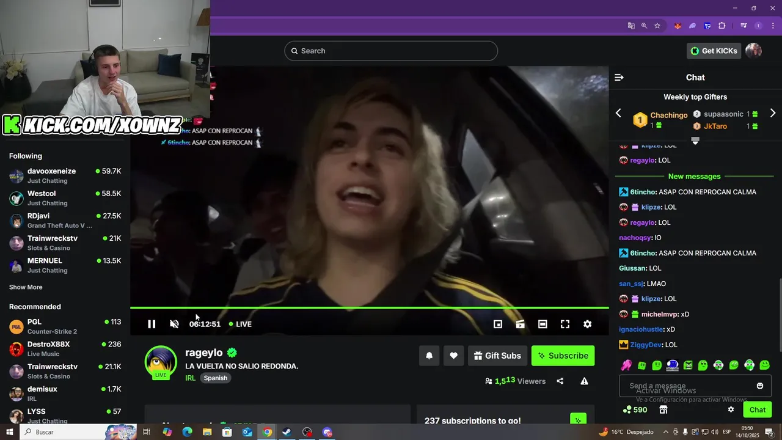The height and width of the screenshot is (440, 782).
Task: Click the green stream progress bar
Action: pyautogui.click(x=370, y=308)
